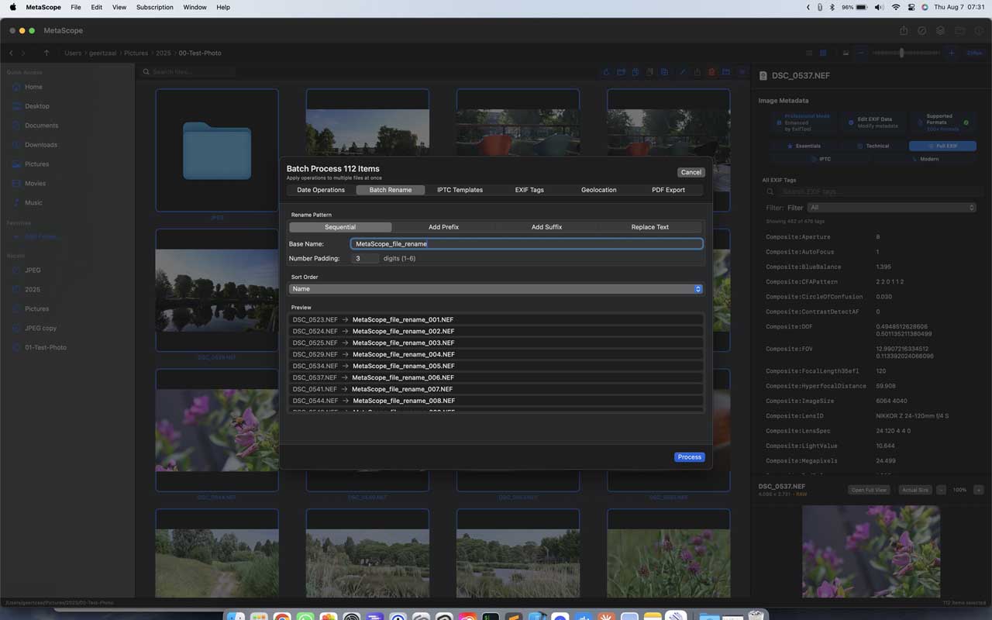Viewport: 992px width, 620px height.
Task: Zoom in the preview with the plus button
Action: pyautogui.click(x=978, y=490)
